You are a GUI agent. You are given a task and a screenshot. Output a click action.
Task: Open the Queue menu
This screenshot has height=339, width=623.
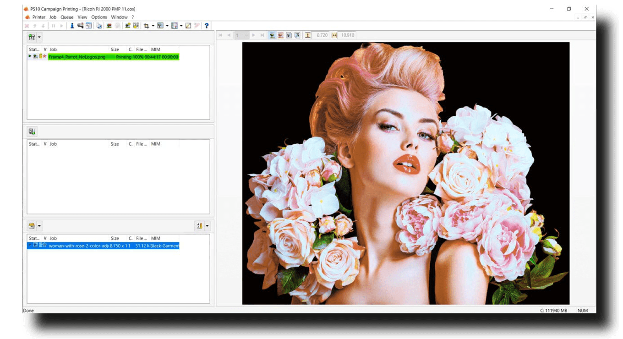click(67, 17)
